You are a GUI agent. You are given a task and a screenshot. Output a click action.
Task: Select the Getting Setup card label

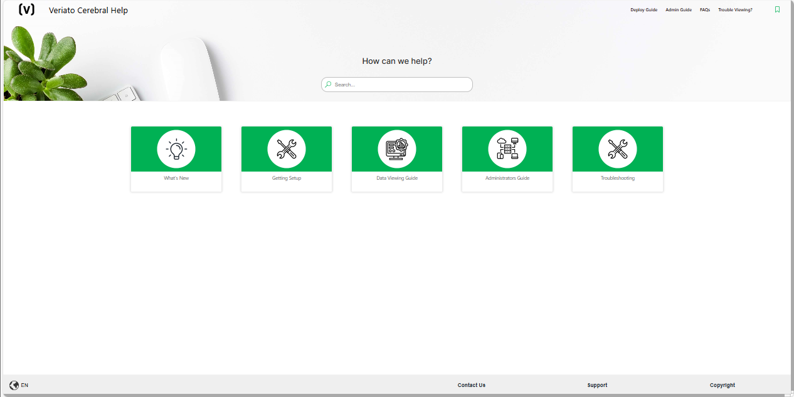click(287, 178)
